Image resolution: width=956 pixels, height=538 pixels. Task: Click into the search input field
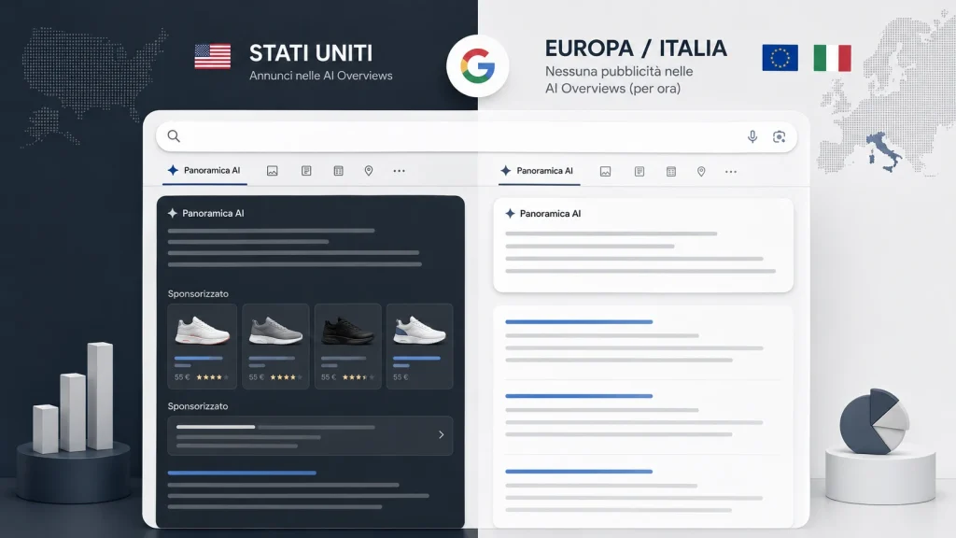click(476, 136)
